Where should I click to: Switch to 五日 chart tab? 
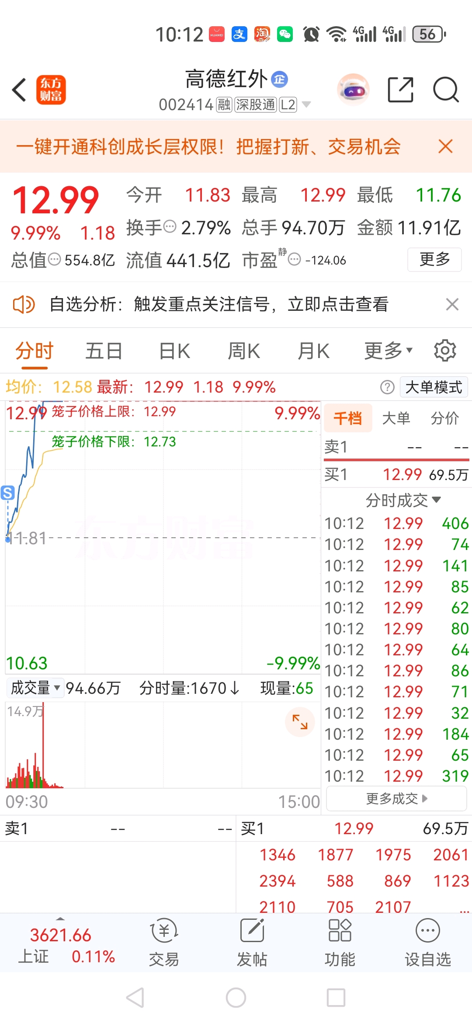[104, 351]
